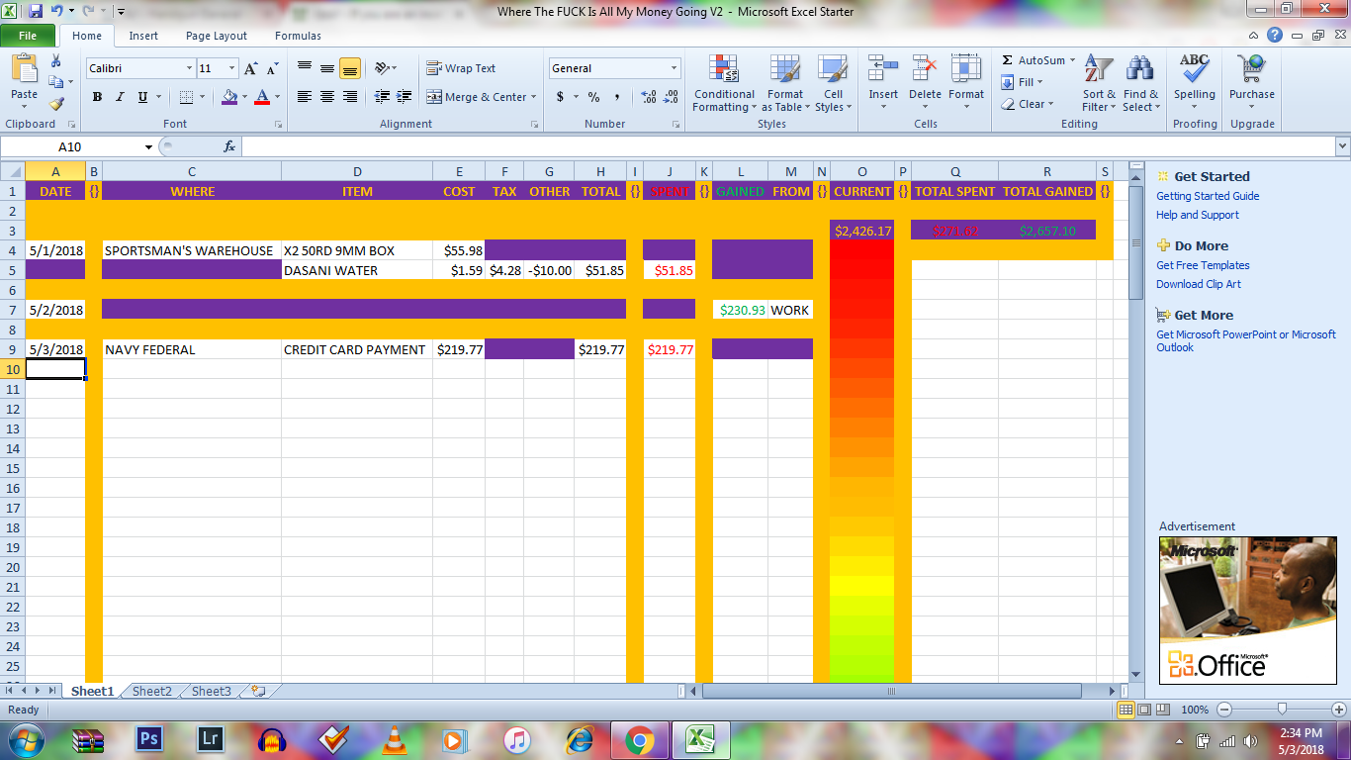Align text right
This screenshot has width=1351, height=760.
click(350, 97)
